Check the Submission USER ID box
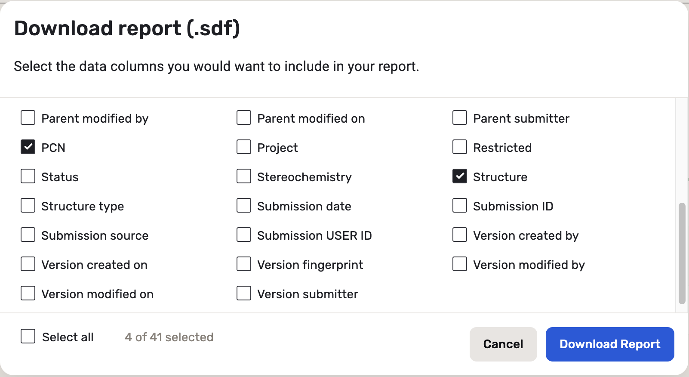 pyautogui.click(x=244, y=235)
